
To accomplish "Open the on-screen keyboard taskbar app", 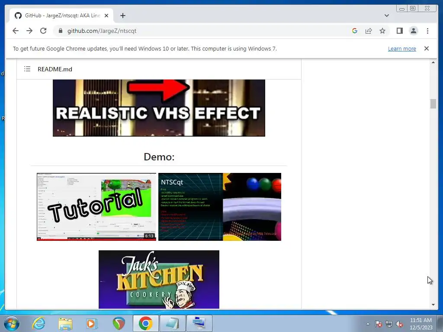I will pyautogui.click(x=199, y=323).
